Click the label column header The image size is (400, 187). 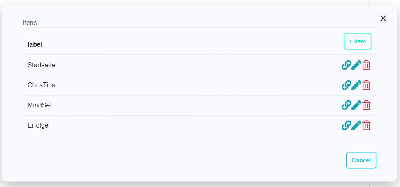click(35, 44)
